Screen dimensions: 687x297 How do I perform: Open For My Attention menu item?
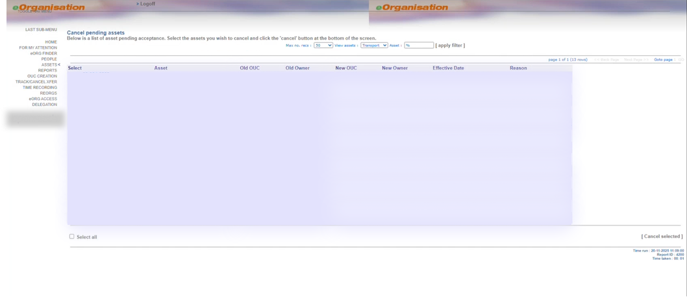(x=38, y=48)
